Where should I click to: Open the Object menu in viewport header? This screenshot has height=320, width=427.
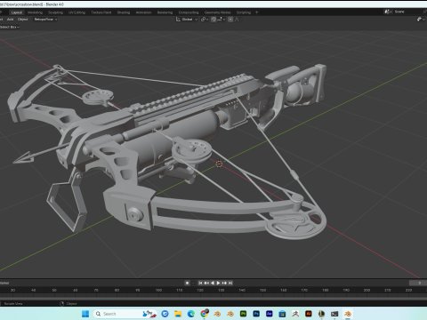(22, 20)
